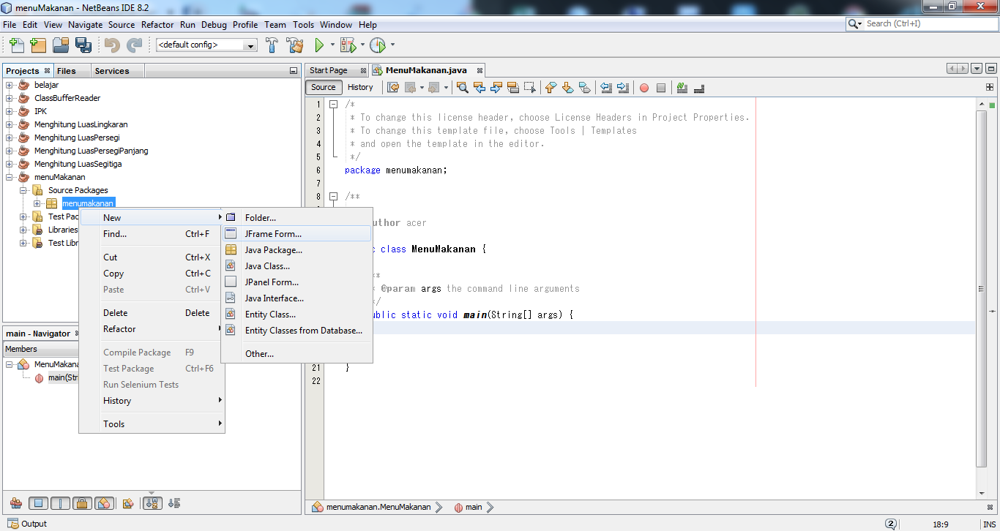The height and width of the screenshot is (531, 1000).
Task: Select the Source view toggle in the editor
Action: click(x=323, y=87)
